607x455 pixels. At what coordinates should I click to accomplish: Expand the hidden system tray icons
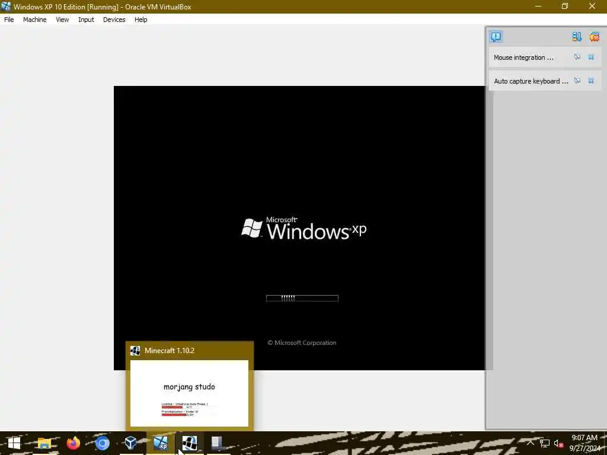(531, 443)
